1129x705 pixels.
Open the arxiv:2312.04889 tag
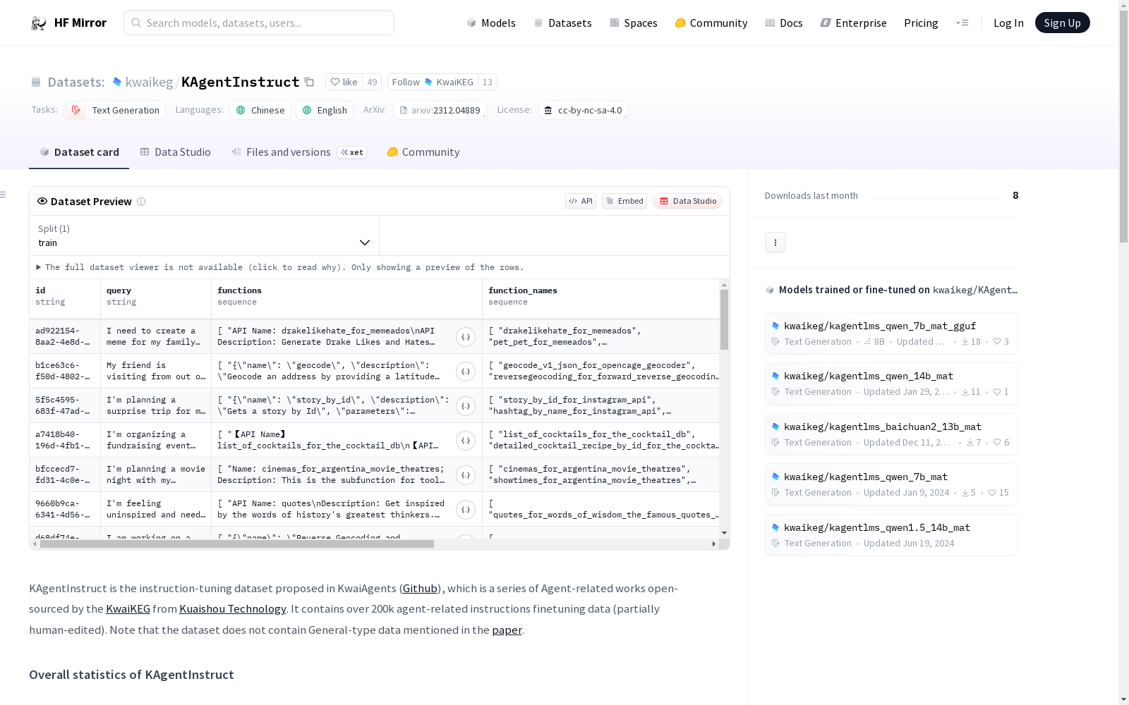(x=440, y=110)
